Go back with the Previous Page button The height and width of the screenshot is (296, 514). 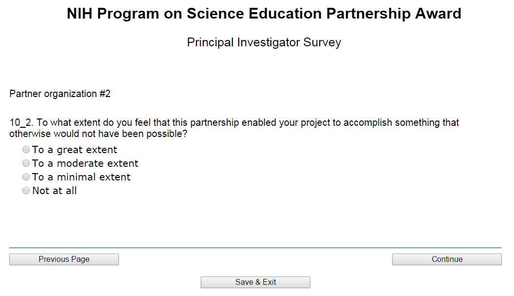(x=64, y=259)
